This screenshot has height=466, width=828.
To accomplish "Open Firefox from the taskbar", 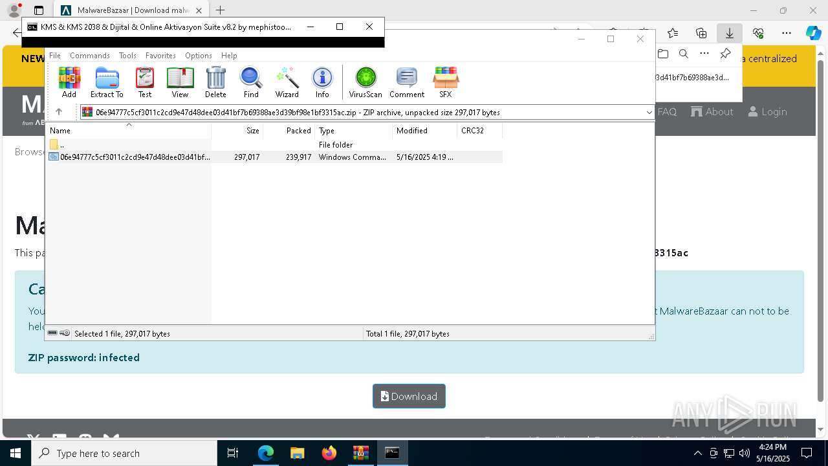I will point(329,453).
